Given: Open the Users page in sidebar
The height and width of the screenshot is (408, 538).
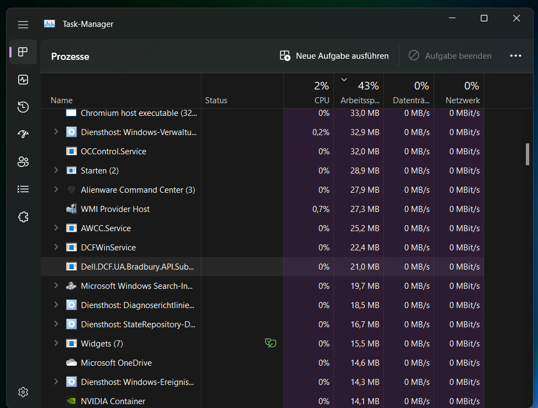Looking at the screenshot, I should click(x=23, y=161).
